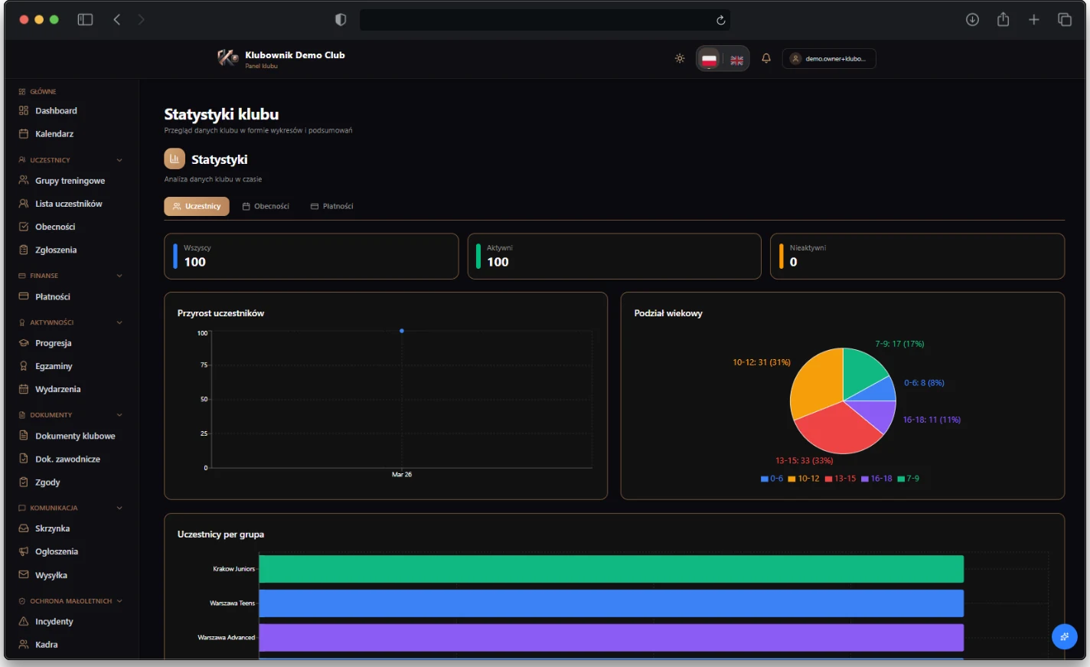Open the notifications bell
Viewport: 1090px width, 667px height.
(x=765, y=58)
